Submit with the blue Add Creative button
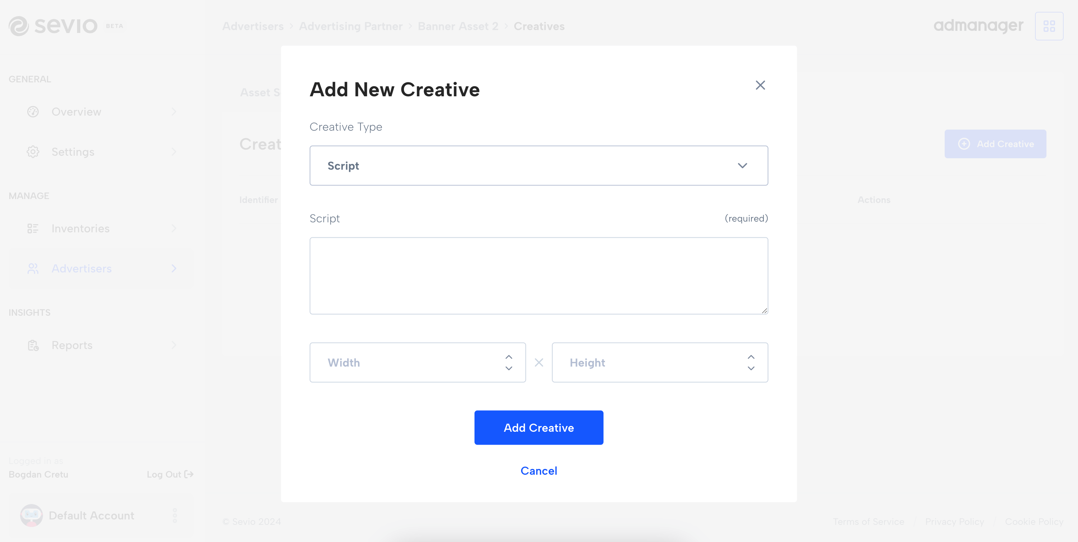This screenshot has width=1078, height=542. coord(539,427)
